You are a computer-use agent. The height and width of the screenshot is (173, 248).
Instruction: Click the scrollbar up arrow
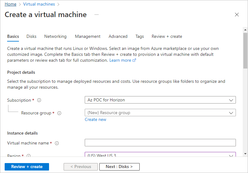click(245, 30)
